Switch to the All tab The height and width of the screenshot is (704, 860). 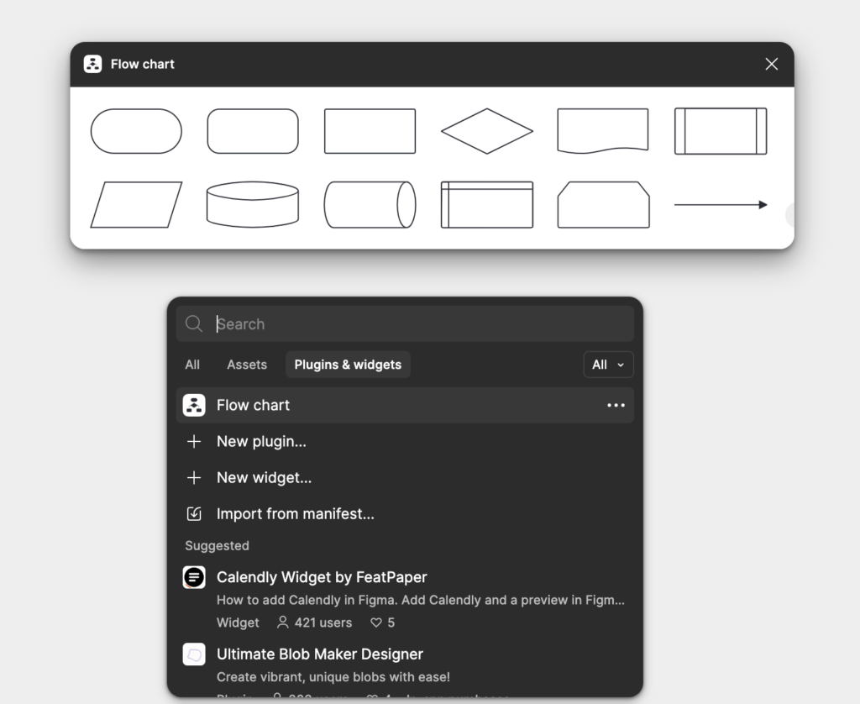(x=192, y=365)
